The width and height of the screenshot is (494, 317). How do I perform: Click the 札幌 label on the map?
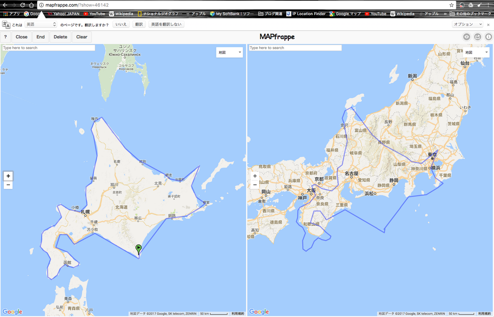[x=85, y=212]
